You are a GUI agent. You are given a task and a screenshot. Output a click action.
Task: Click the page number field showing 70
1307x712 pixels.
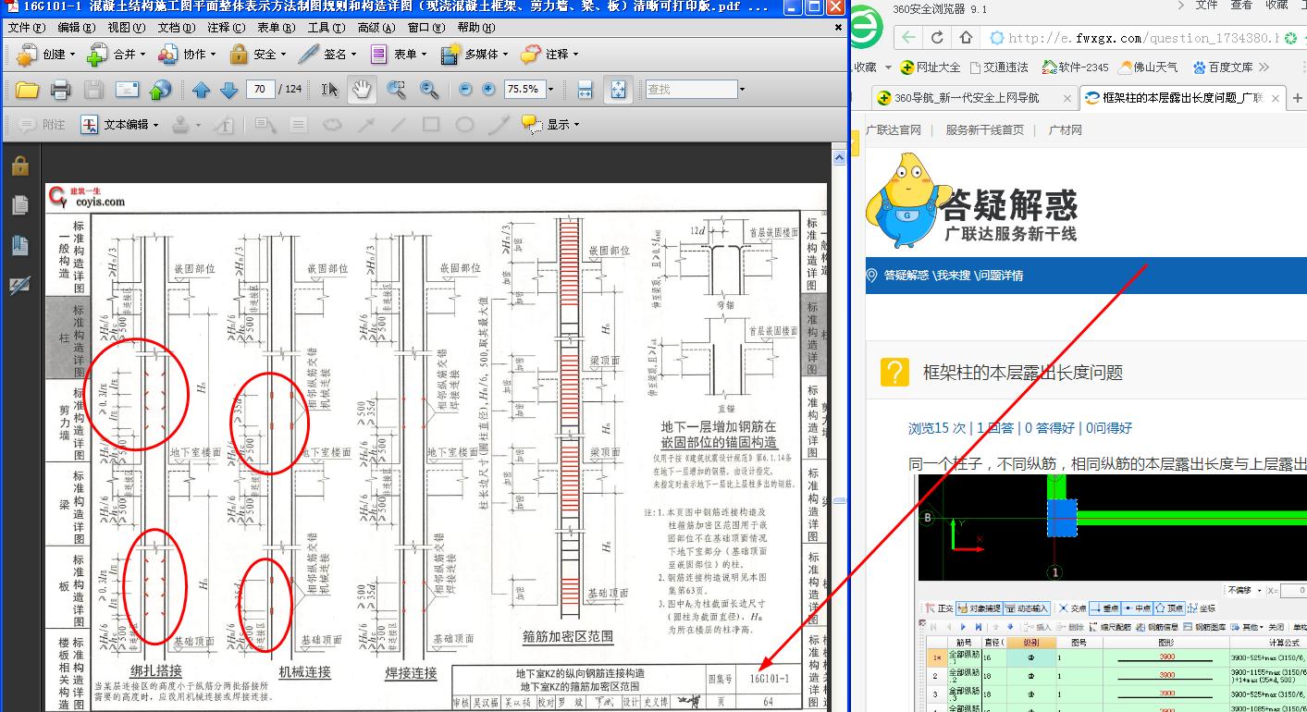tap(261, 90)
